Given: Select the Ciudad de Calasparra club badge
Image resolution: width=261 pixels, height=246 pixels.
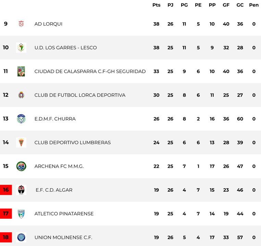Looking at the screenshot, I should (x=21, y=71).
